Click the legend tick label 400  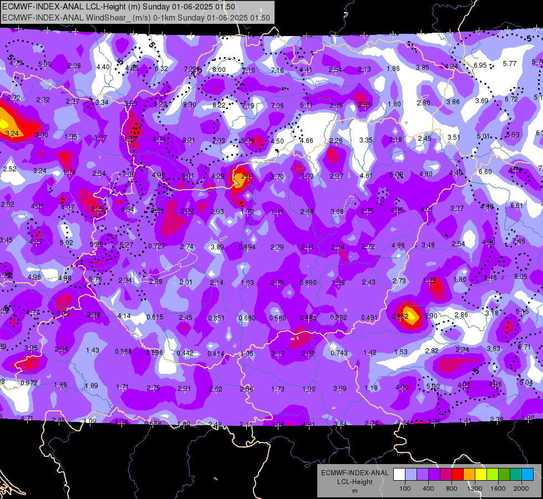[428, 488]
